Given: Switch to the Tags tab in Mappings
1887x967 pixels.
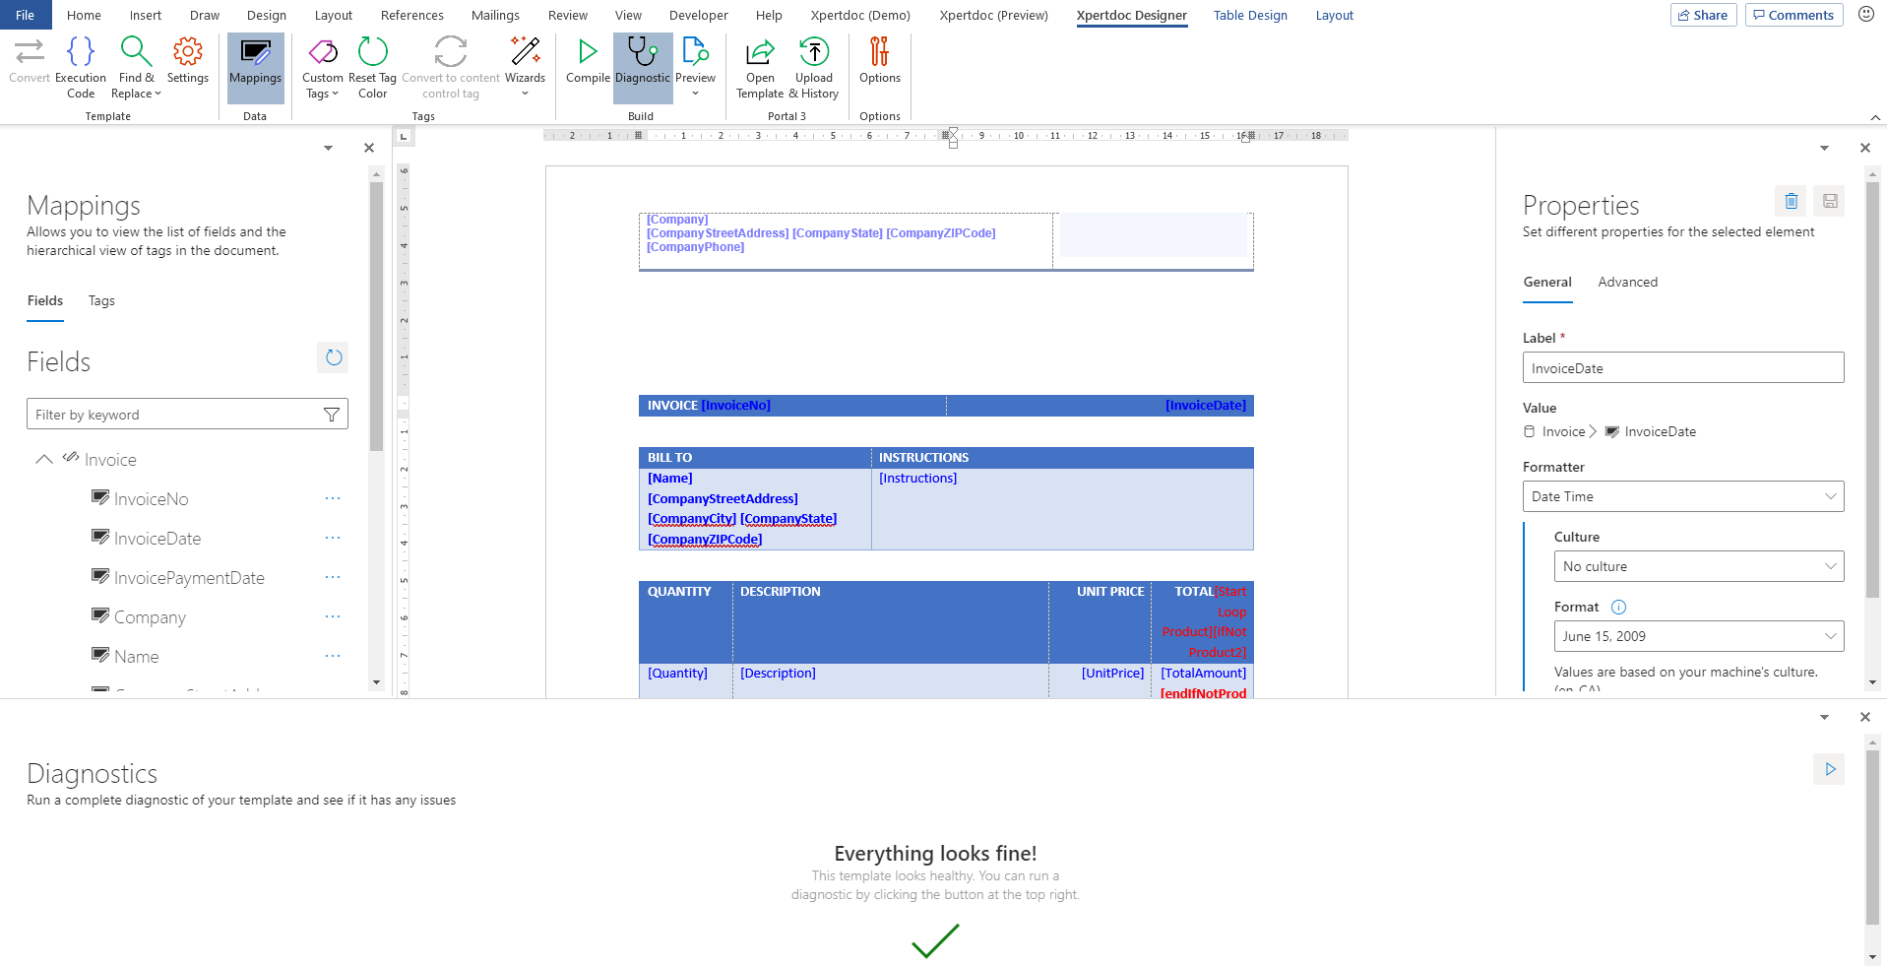Looking at the screenshot, I should [101, 301].
